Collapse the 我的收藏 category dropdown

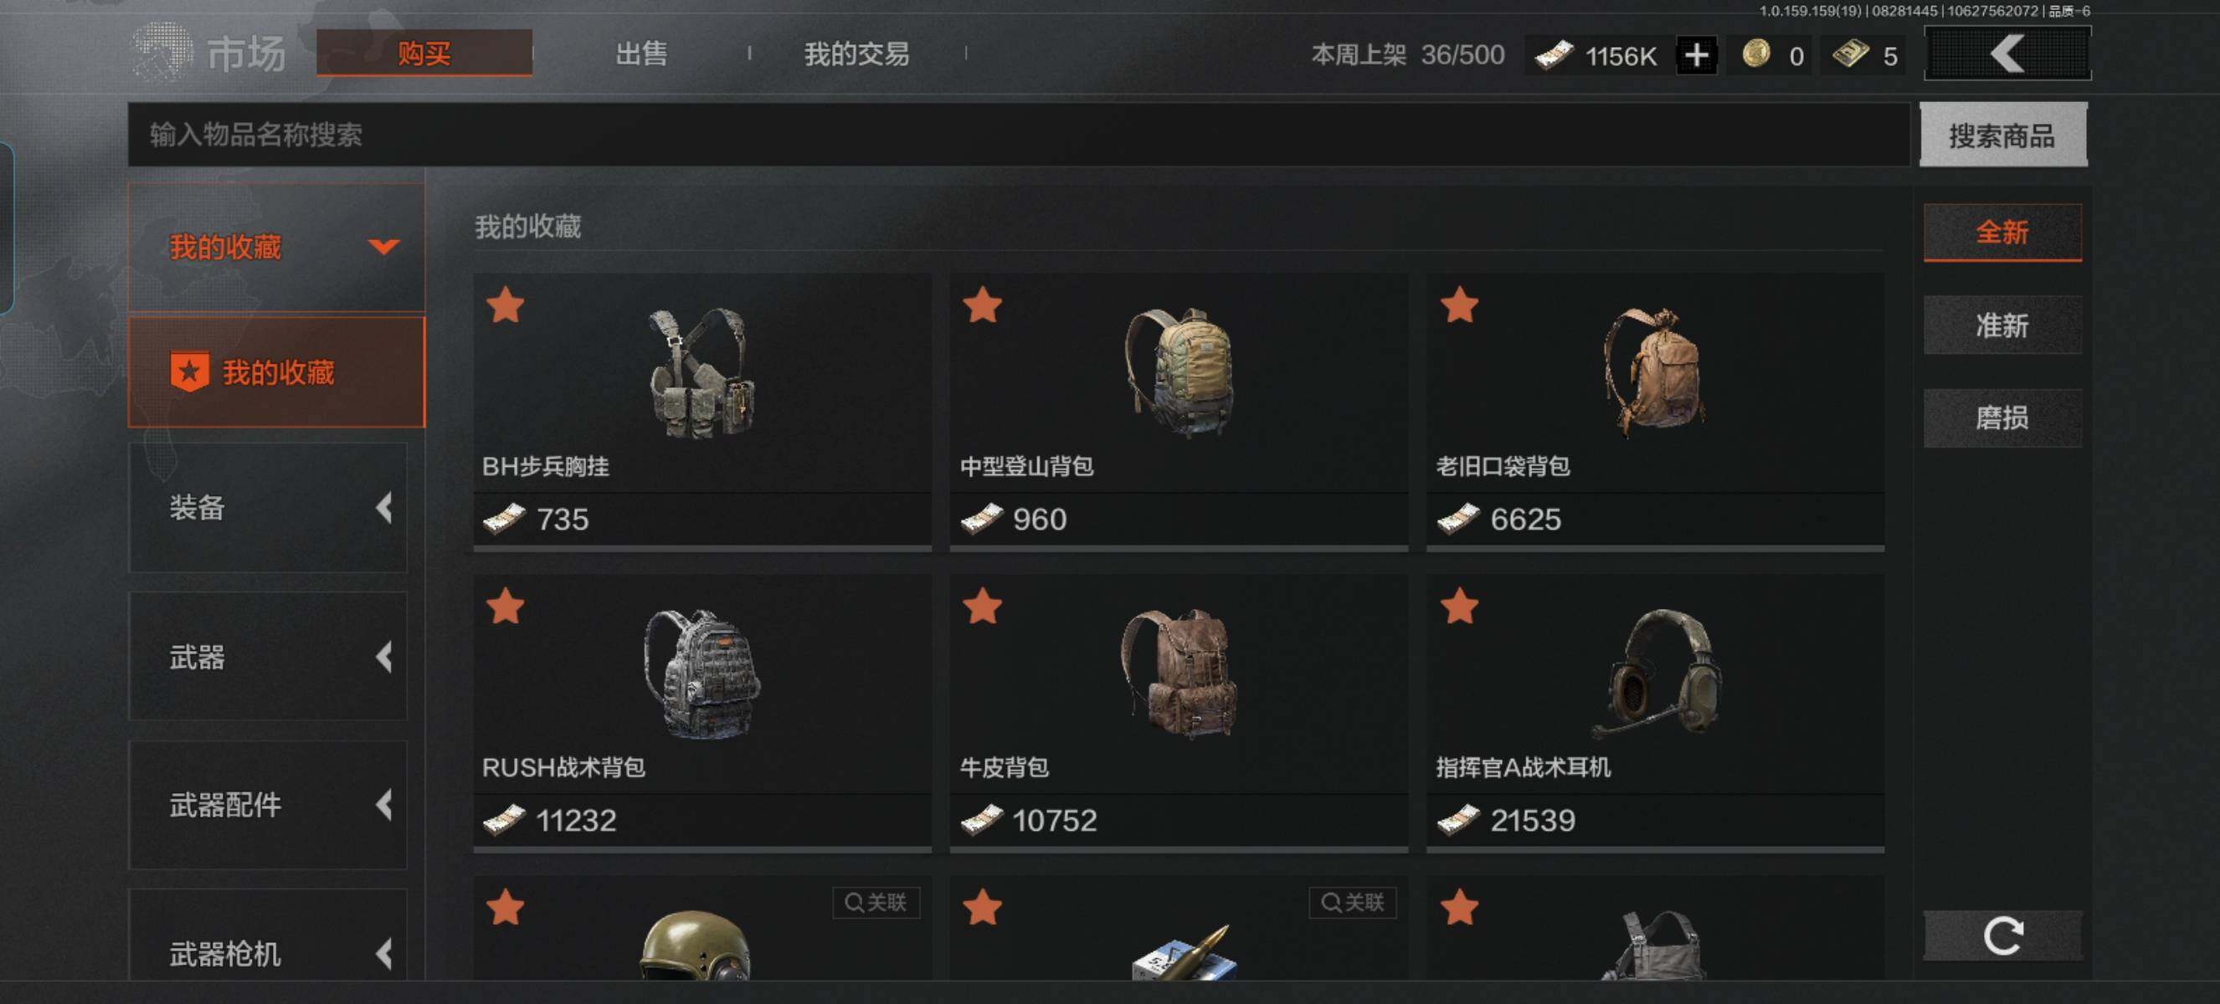tap(383, 247)
